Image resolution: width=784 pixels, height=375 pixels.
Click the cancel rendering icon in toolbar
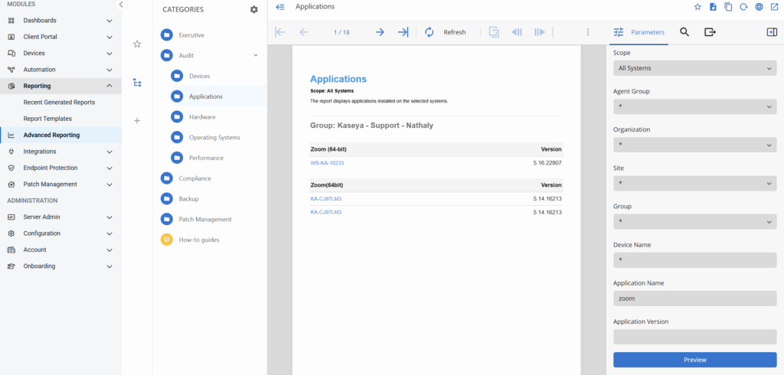pyautogui.click(x=494, y=32)
